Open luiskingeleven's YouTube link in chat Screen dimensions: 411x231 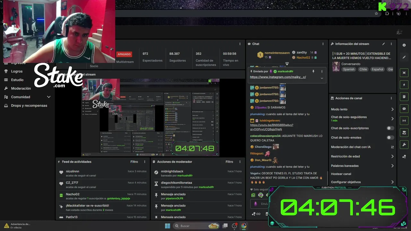click(272, 127)
